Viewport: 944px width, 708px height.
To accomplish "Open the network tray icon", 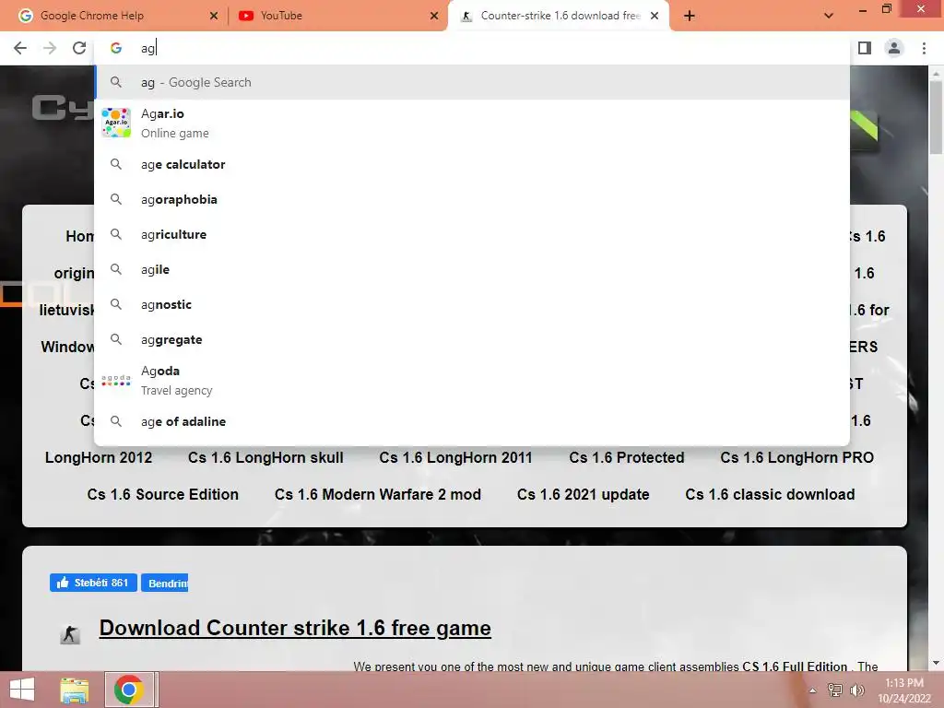I will 834,690.
